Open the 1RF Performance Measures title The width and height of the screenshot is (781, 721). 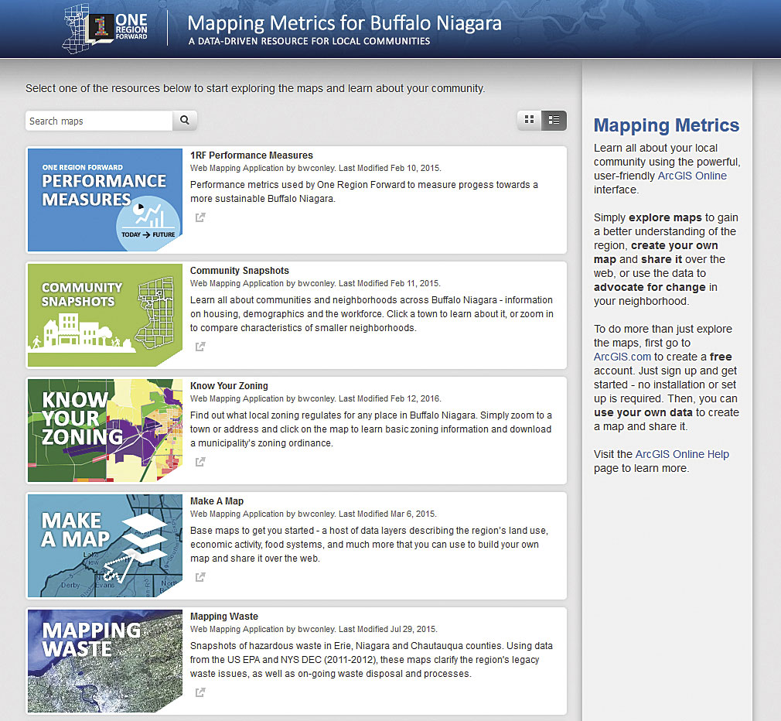251,155
